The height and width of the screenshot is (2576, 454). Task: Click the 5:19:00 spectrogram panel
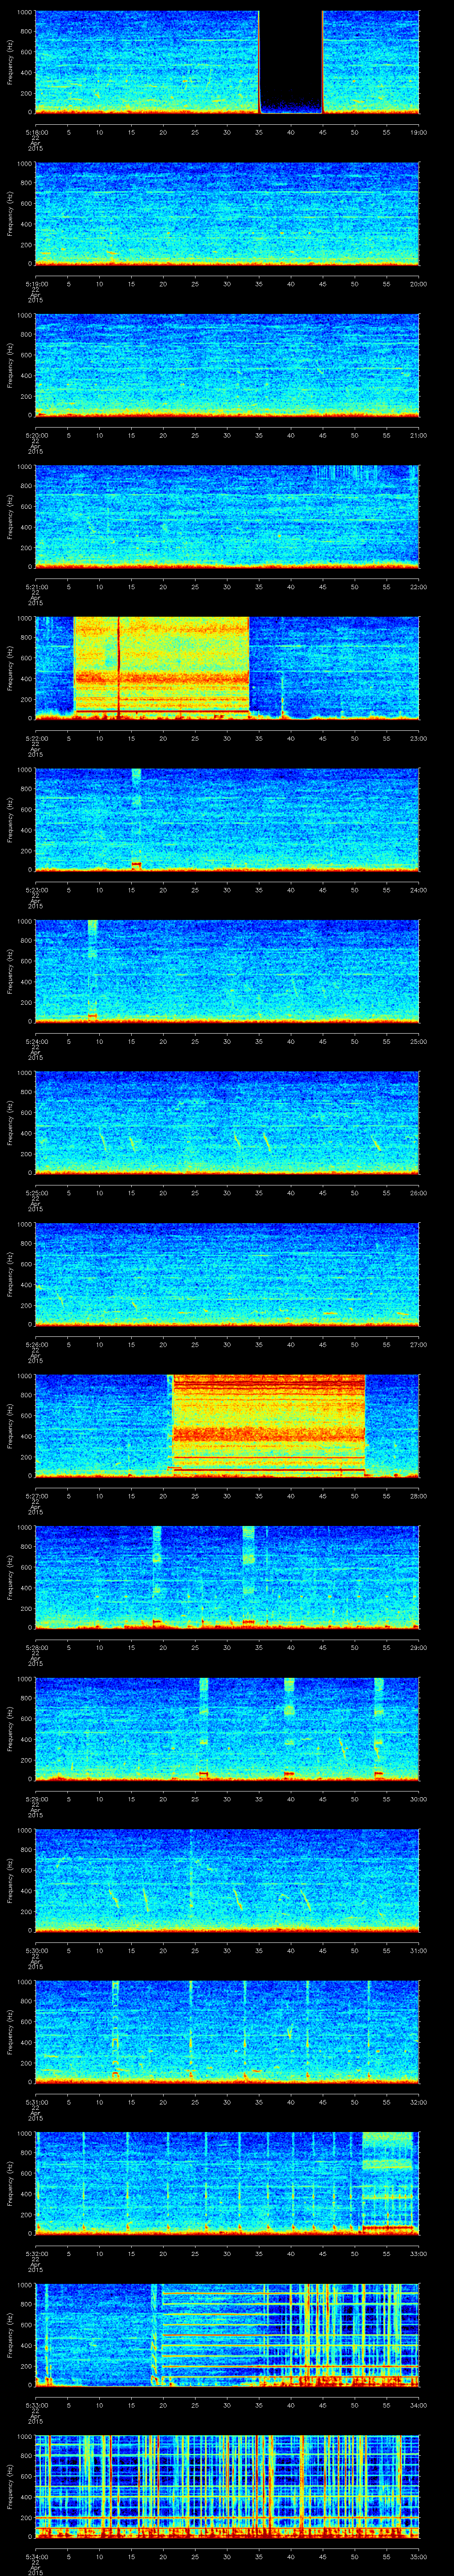[227, 213]
